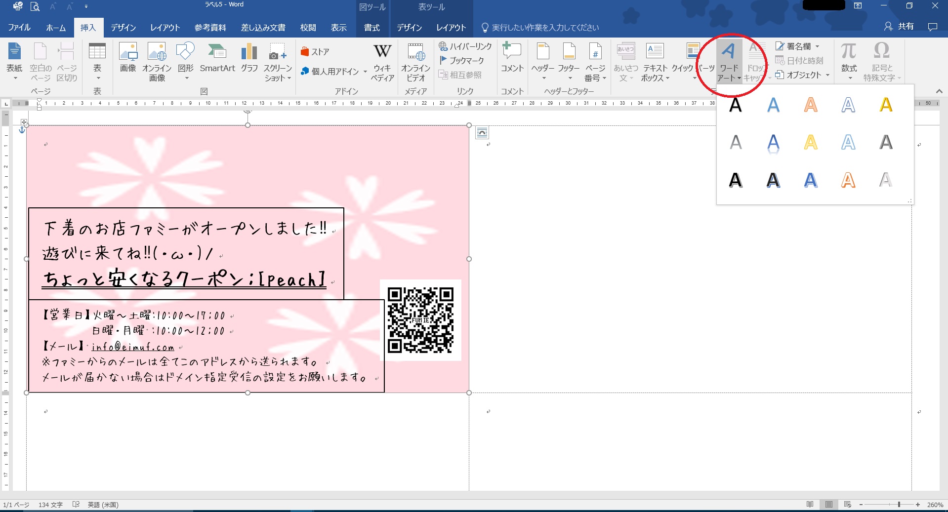948x512 pixels.
Task: Choose the top-row orange fill WordArt style
Action: click(811, 105)
